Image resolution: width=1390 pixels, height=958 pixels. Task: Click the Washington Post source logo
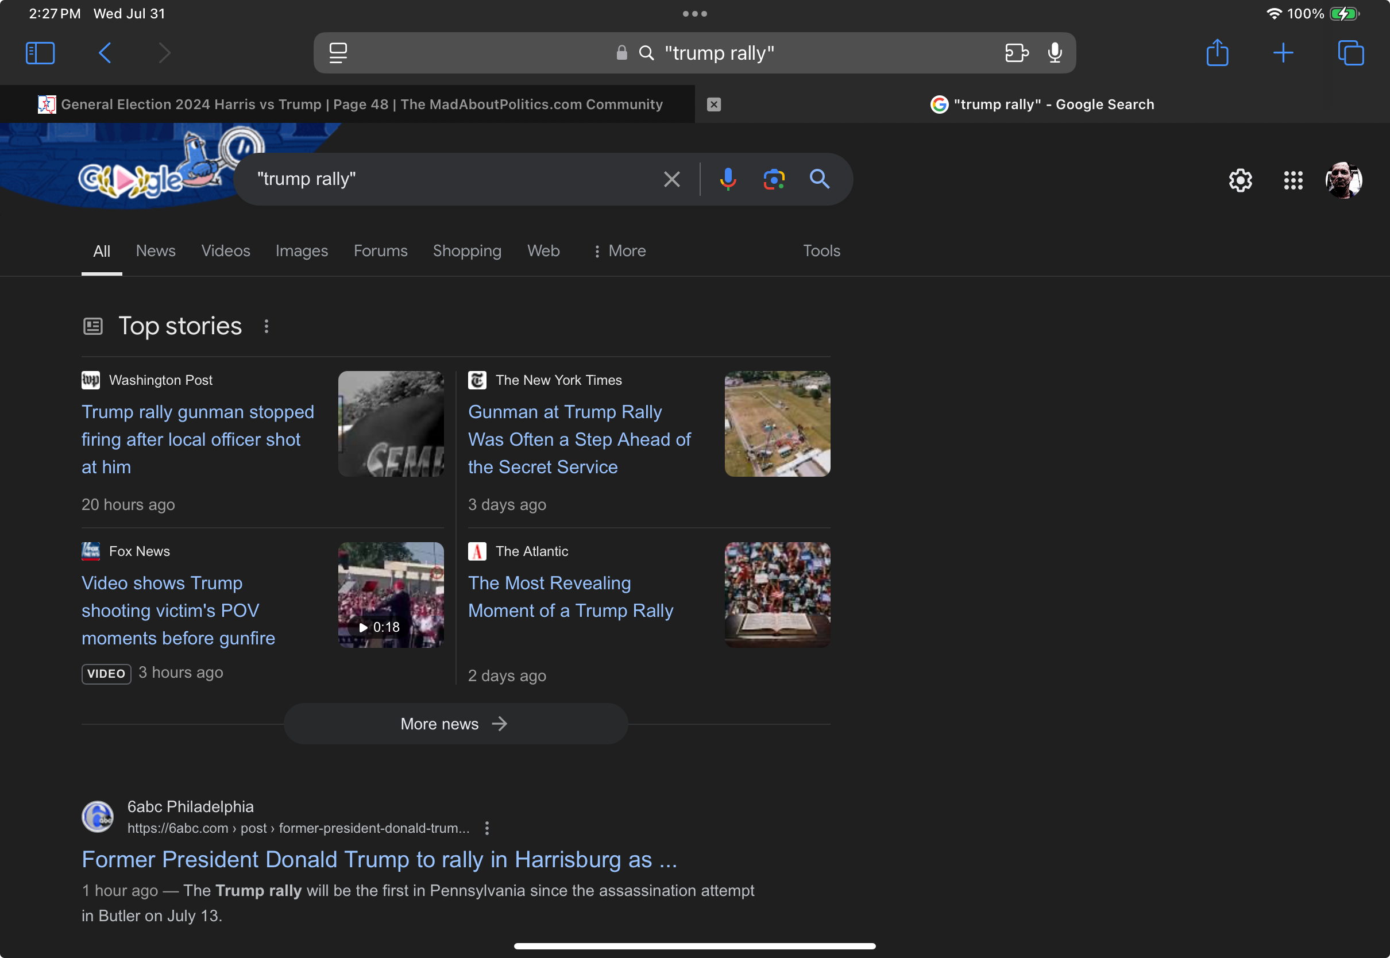[x=91, y=380]
